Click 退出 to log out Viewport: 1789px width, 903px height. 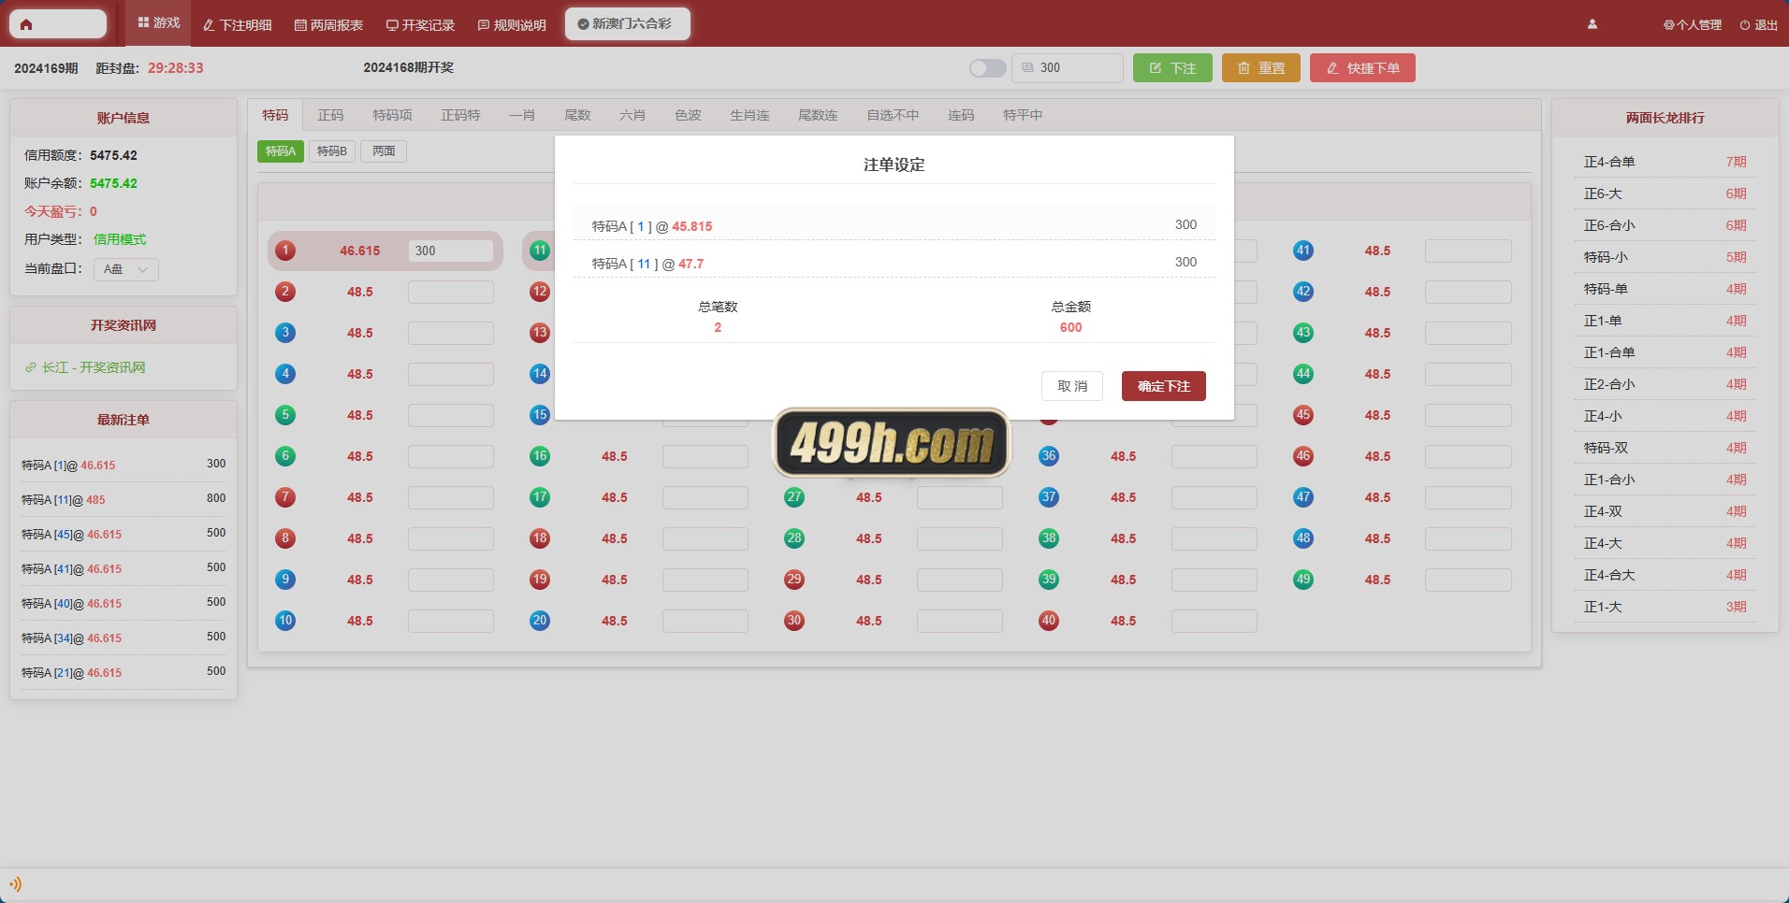pos(1758,25)
